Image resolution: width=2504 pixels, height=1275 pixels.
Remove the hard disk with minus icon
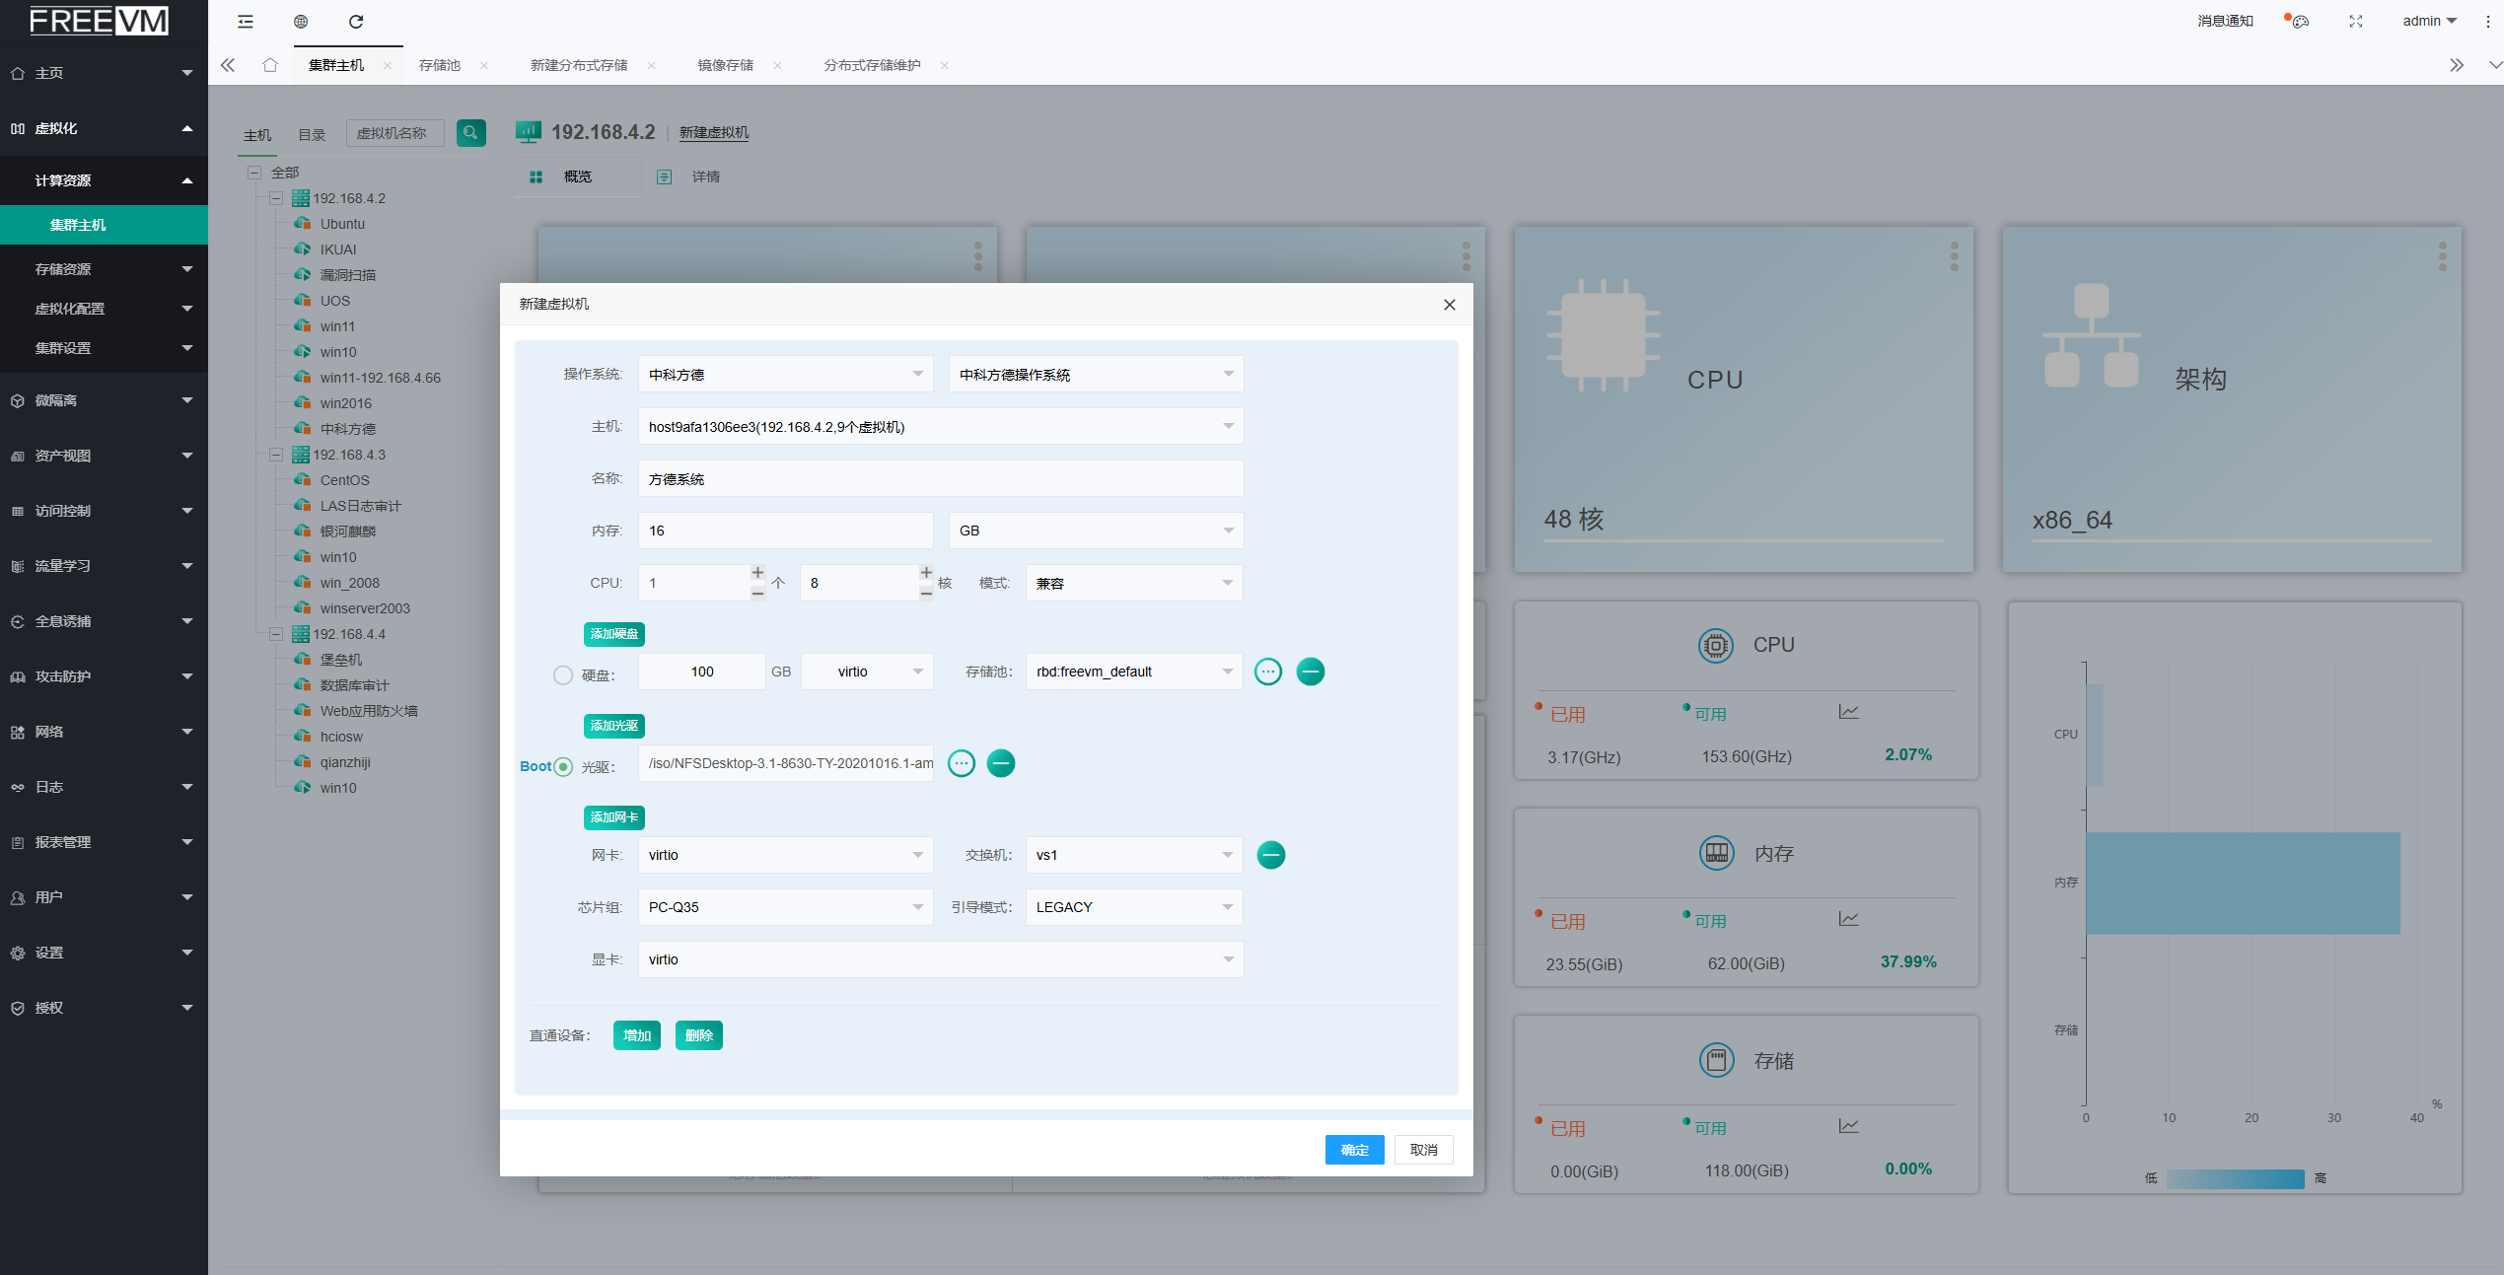[1310, 672]
